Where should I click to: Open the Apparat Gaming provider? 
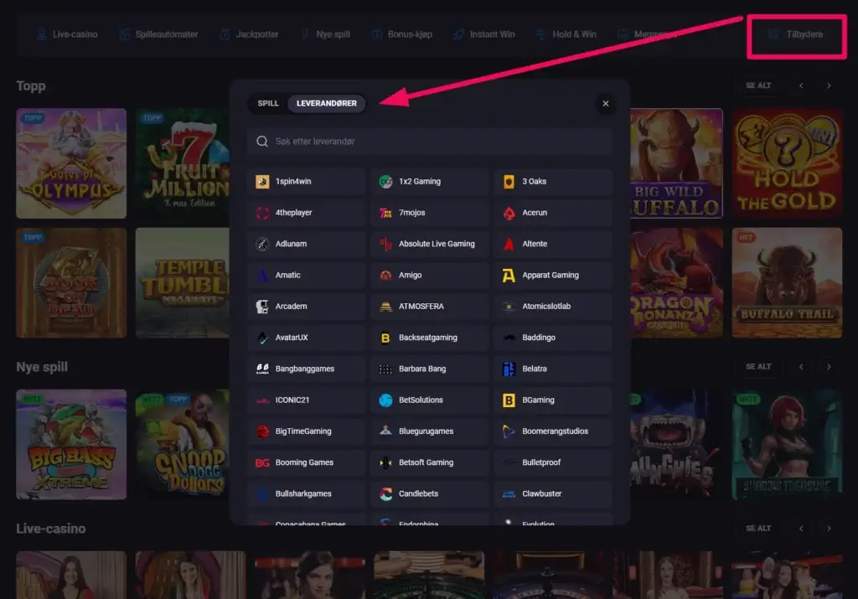(553, 275)
